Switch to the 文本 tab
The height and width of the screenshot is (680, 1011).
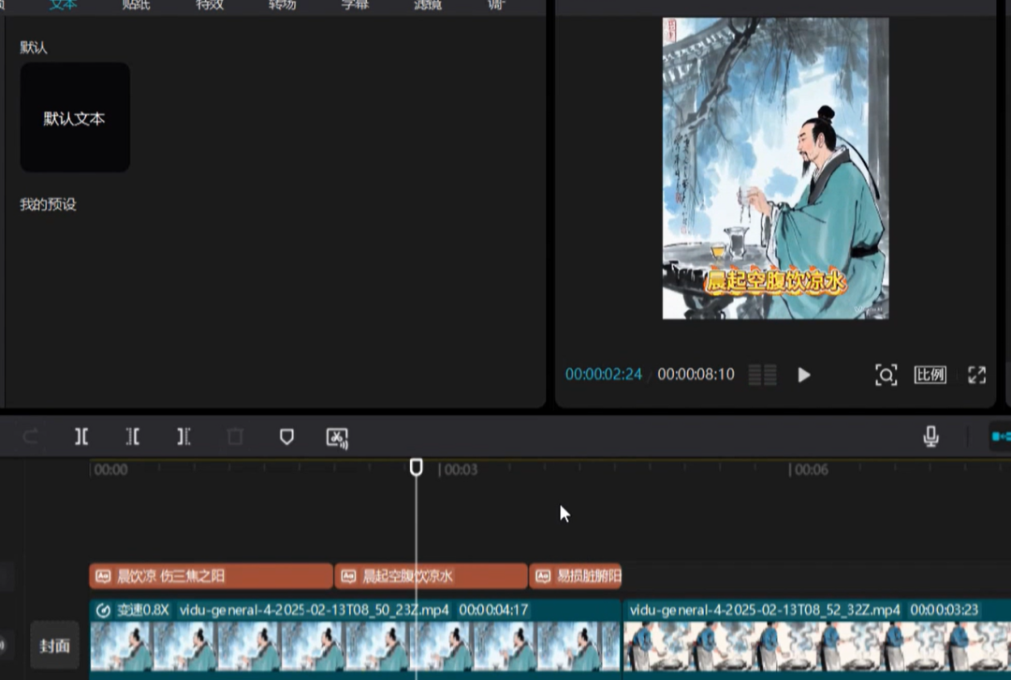[x=64, y=6]
